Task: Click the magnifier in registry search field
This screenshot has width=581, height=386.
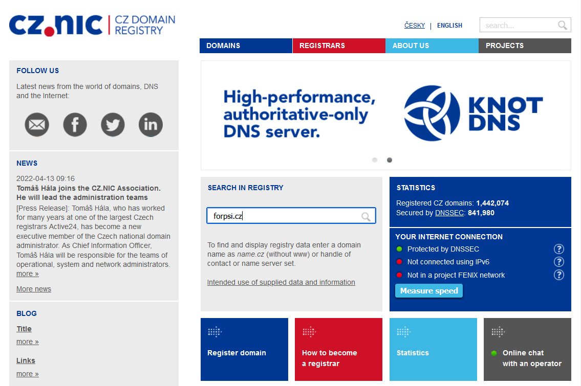Action: tap(365, 216)
